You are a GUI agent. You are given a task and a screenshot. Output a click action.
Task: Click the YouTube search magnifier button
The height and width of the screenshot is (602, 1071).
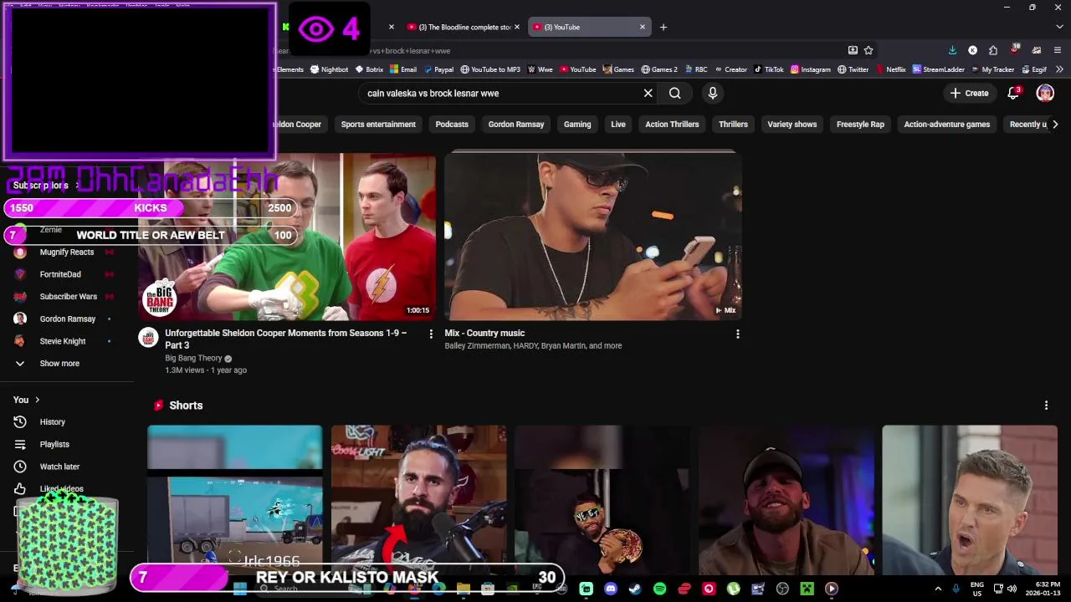[674, 94]
